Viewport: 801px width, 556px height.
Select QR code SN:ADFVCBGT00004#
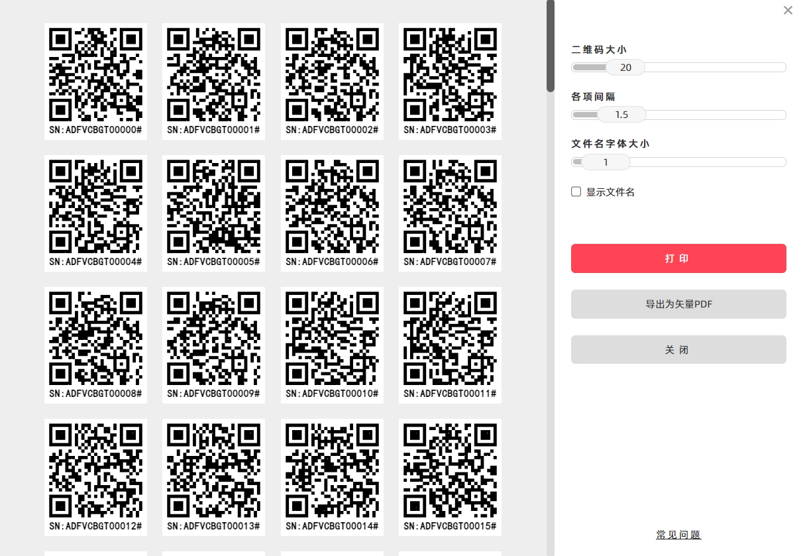pyautogui.click(x=95, y=213)
